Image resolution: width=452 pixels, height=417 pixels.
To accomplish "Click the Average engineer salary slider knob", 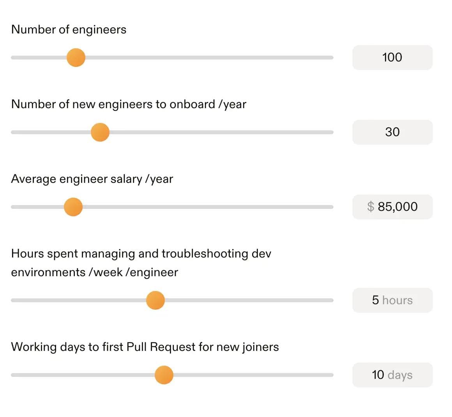I will tap(73, 207).
